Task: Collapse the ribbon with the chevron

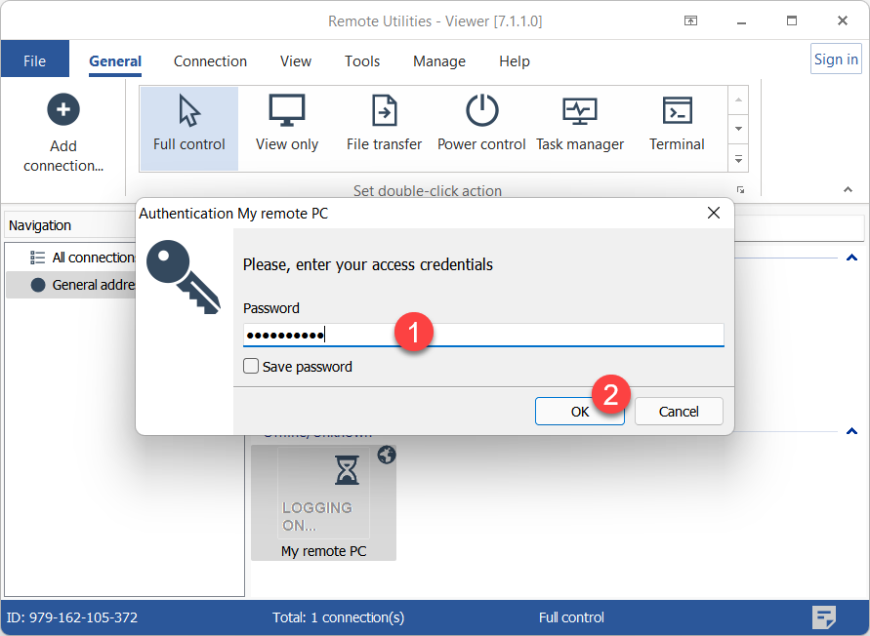Action: coord(847,189)
